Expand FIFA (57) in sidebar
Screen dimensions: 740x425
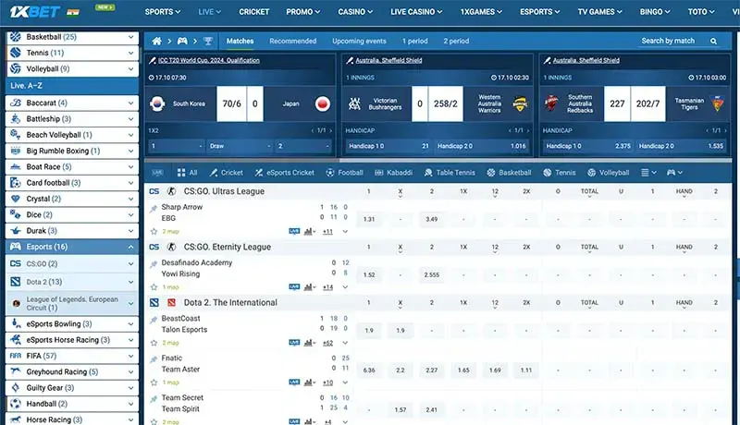(130, 356)
